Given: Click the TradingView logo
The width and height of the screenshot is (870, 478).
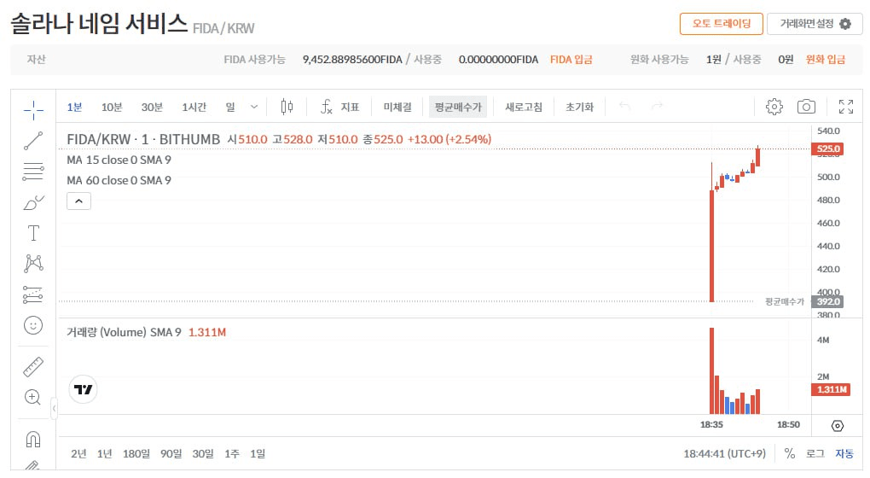Looking at the screenshot, I should click(x=84, y=389).
